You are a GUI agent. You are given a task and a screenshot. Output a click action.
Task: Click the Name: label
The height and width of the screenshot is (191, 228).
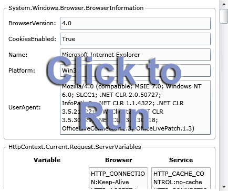coord(18,55)
